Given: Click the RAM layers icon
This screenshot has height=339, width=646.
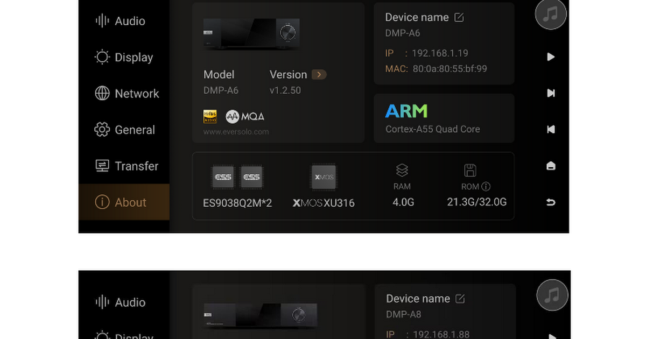Looking at the screenshot, I should click(x=402, y=171).
